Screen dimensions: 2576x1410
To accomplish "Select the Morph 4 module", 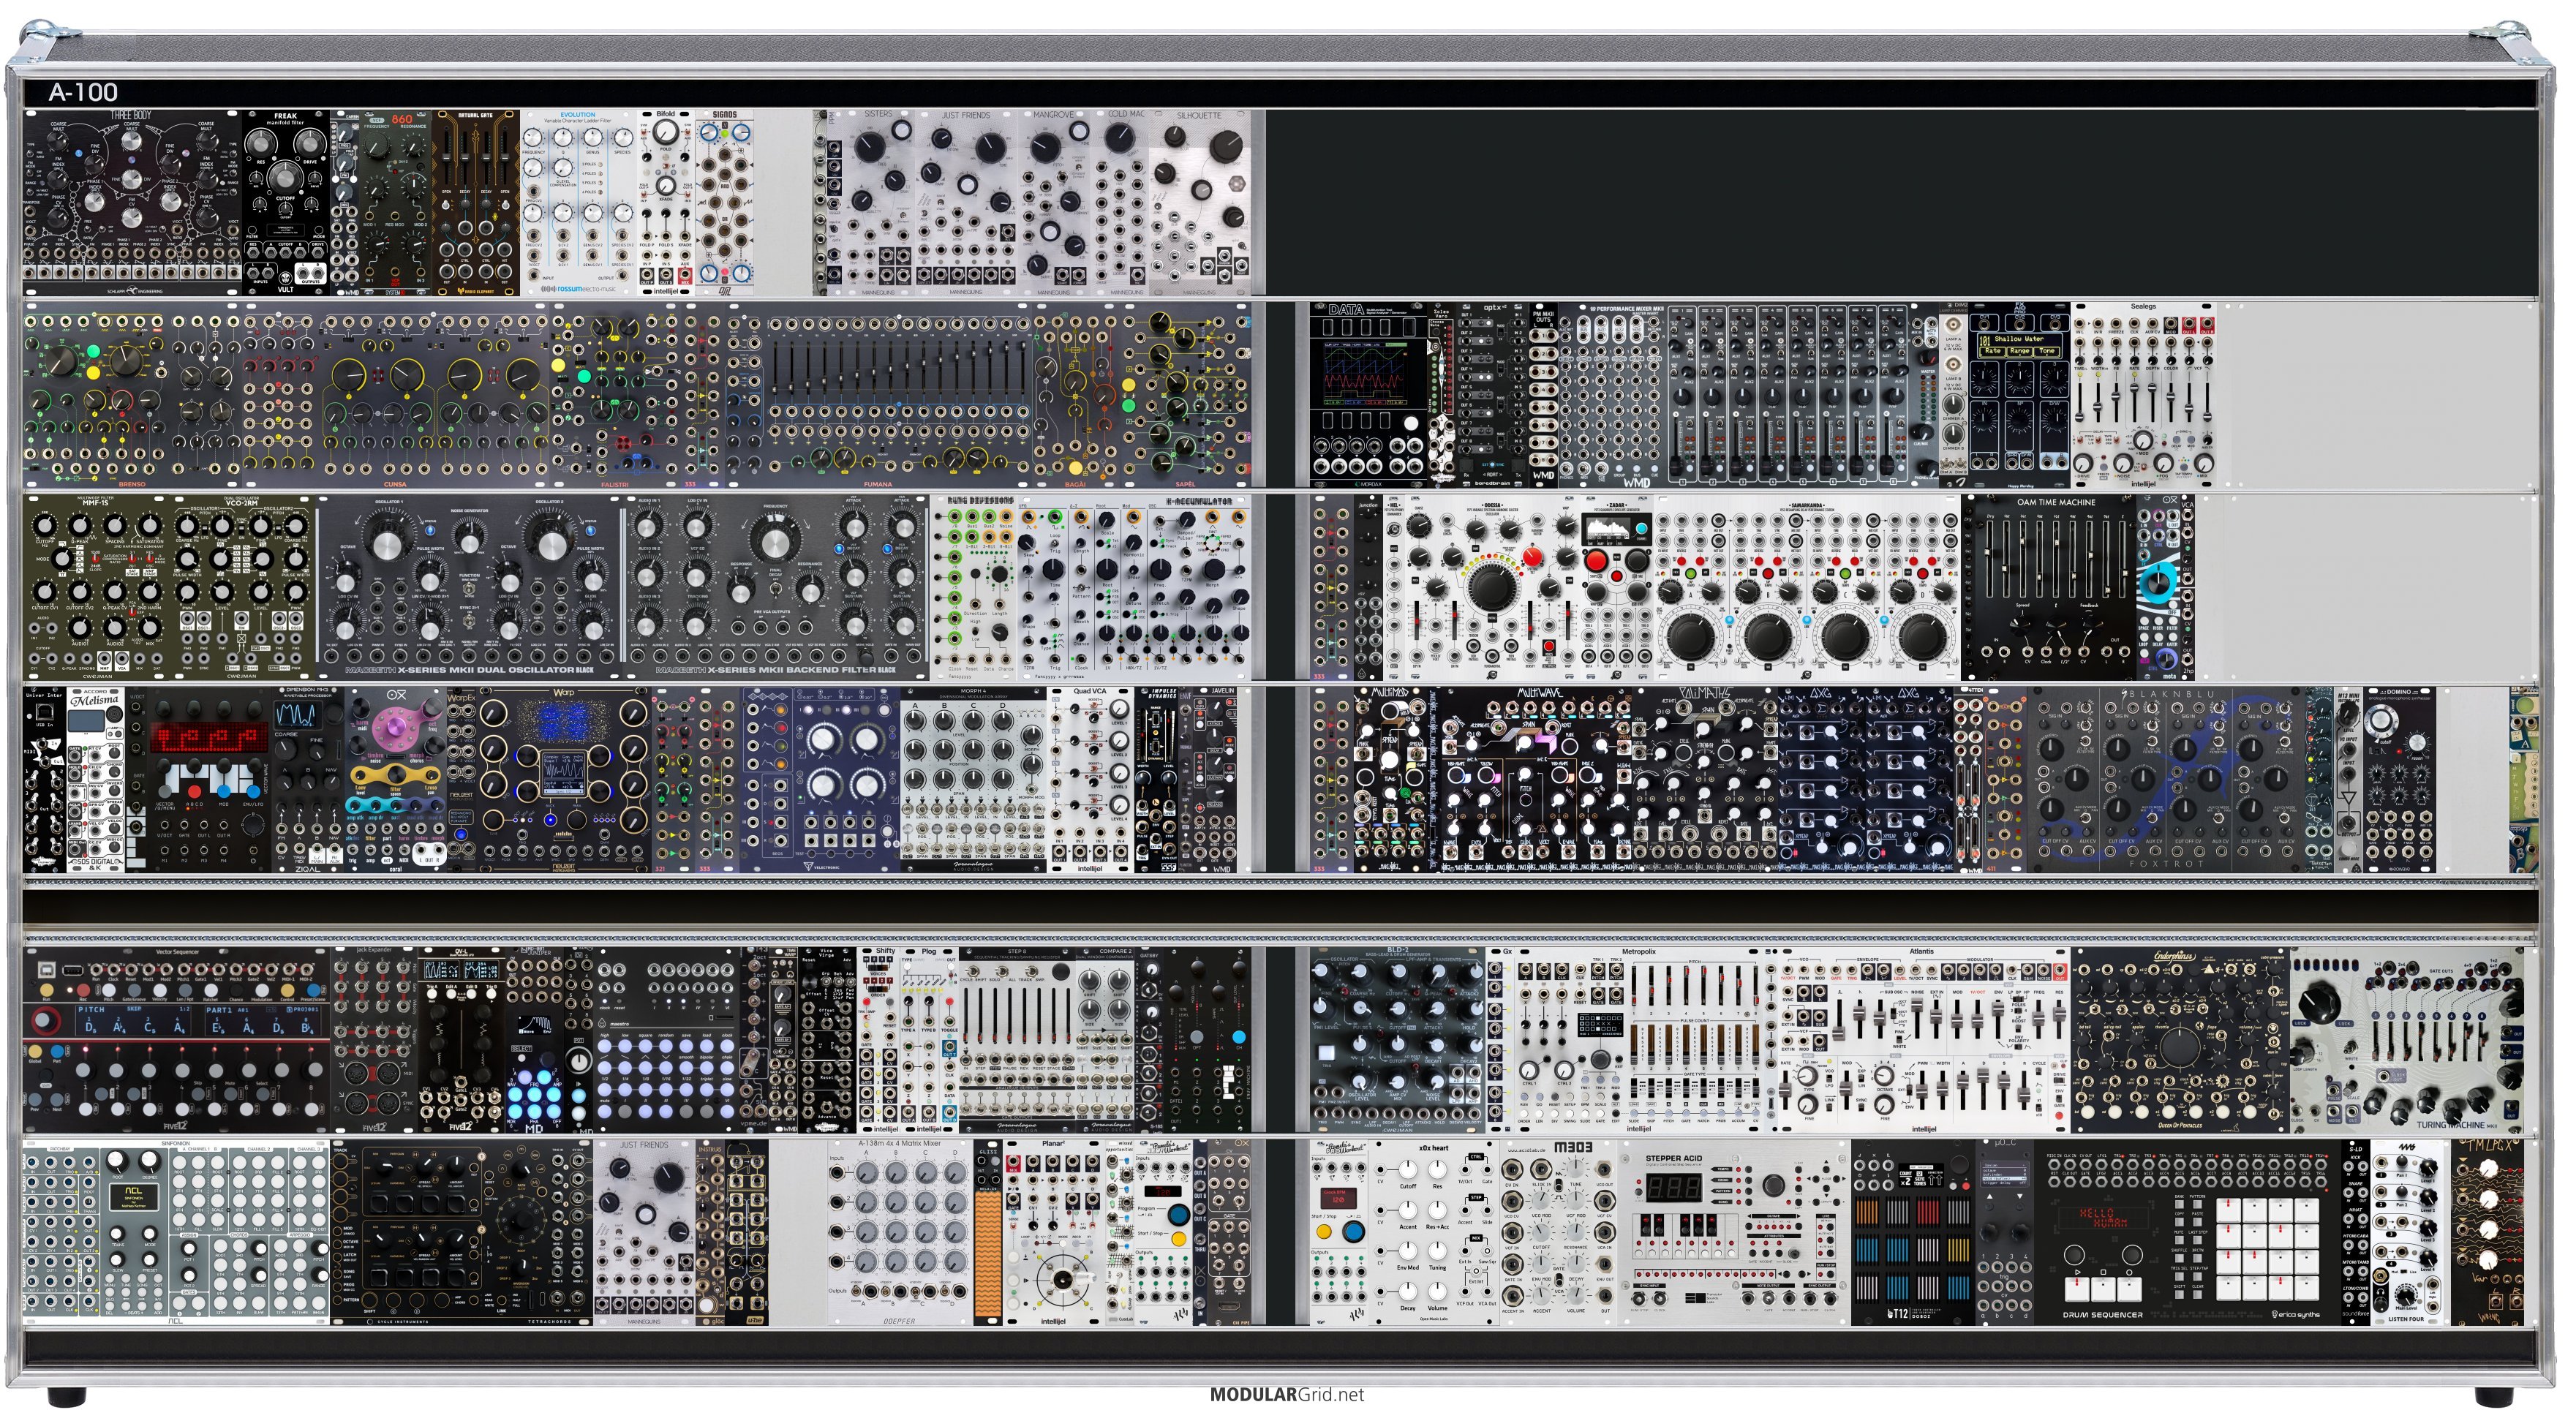I will click(x=974, y=780).
